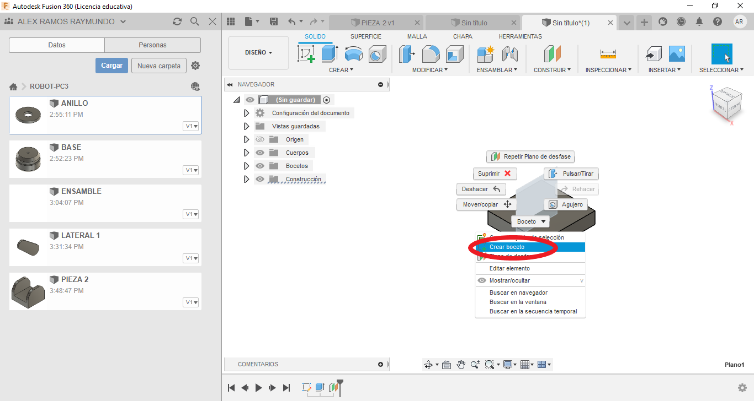Viewport: 754px width, 401px height.
Task: Select the Orbit navigation tool
Action: (x=428, y=365)
